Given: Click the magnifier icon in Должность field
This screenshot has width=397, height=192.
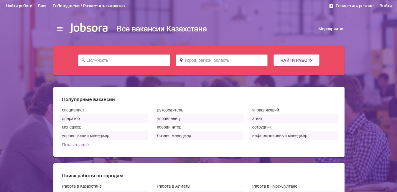Looking at the screenshot, I should 83,60.
